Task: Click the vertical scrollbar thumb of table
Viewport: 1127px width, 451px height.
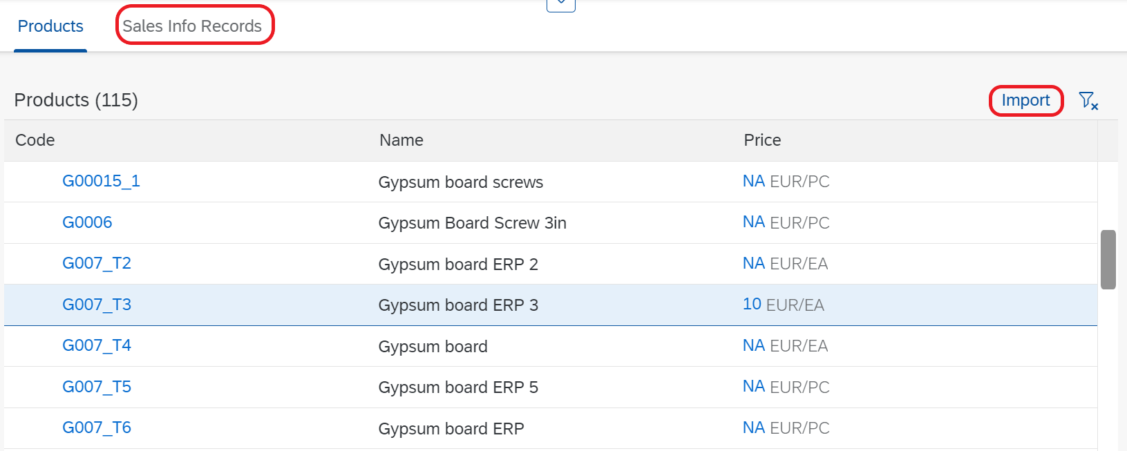Action: point(1108,260)
